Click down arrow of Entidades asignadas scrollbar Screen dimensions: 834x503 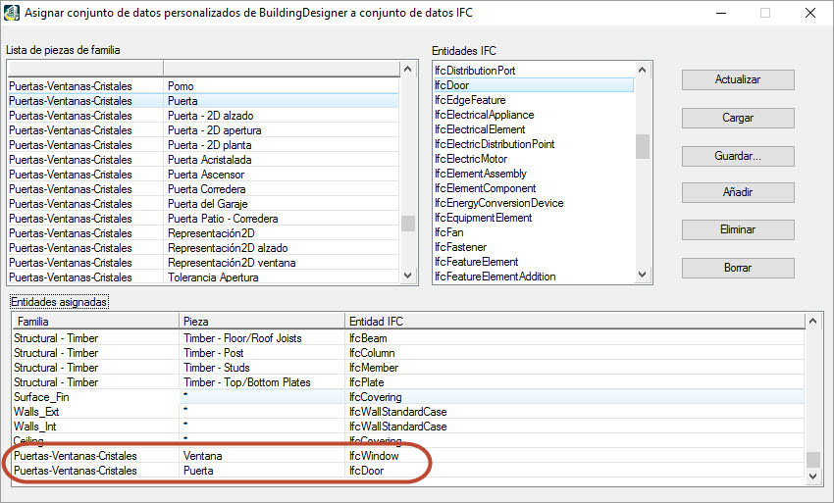click(x=812, y=477)
